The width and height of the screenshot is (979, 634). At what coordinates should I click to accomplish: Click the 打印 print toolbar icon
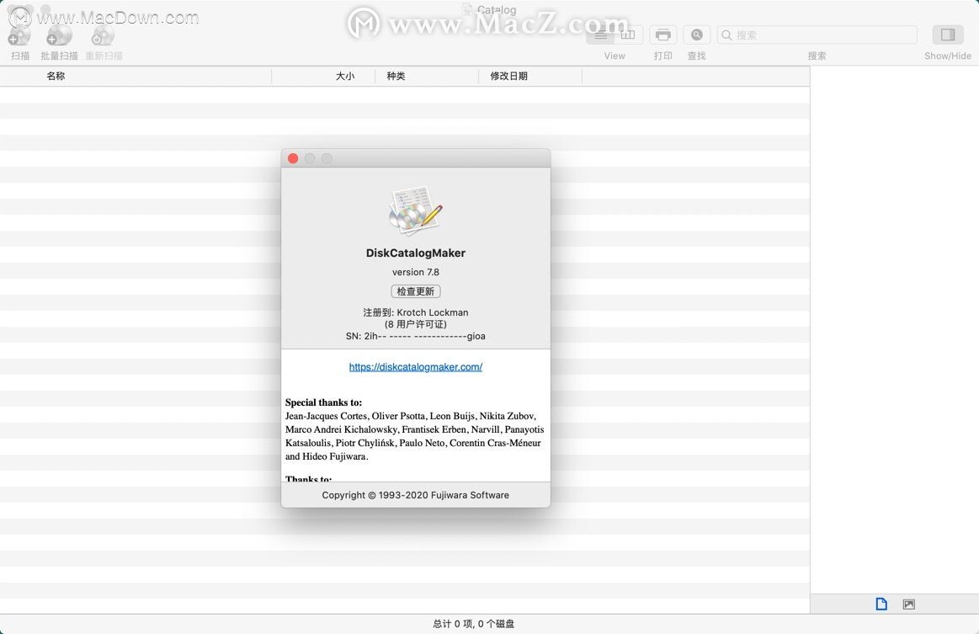663,35
